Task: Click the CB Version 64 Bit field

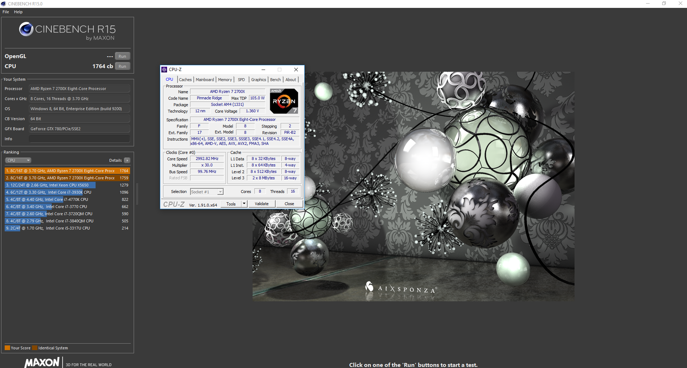Action: coord(79,119)
